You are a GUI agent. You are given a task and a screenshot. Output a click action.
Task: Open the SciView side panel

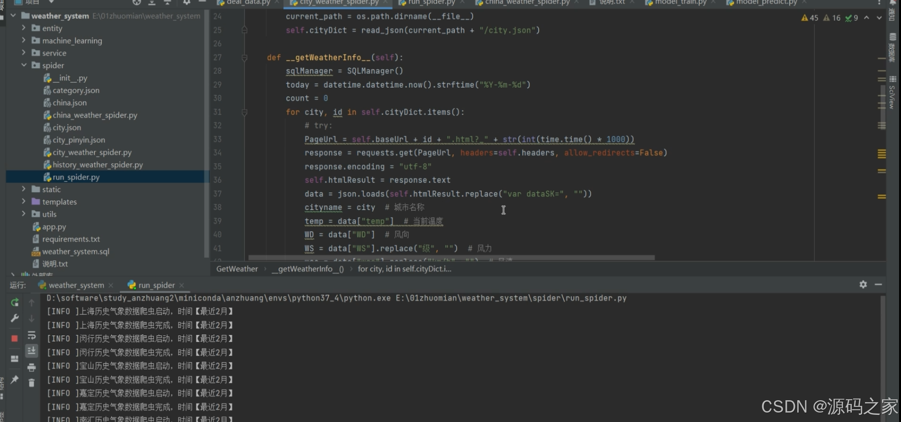(893, 92)
